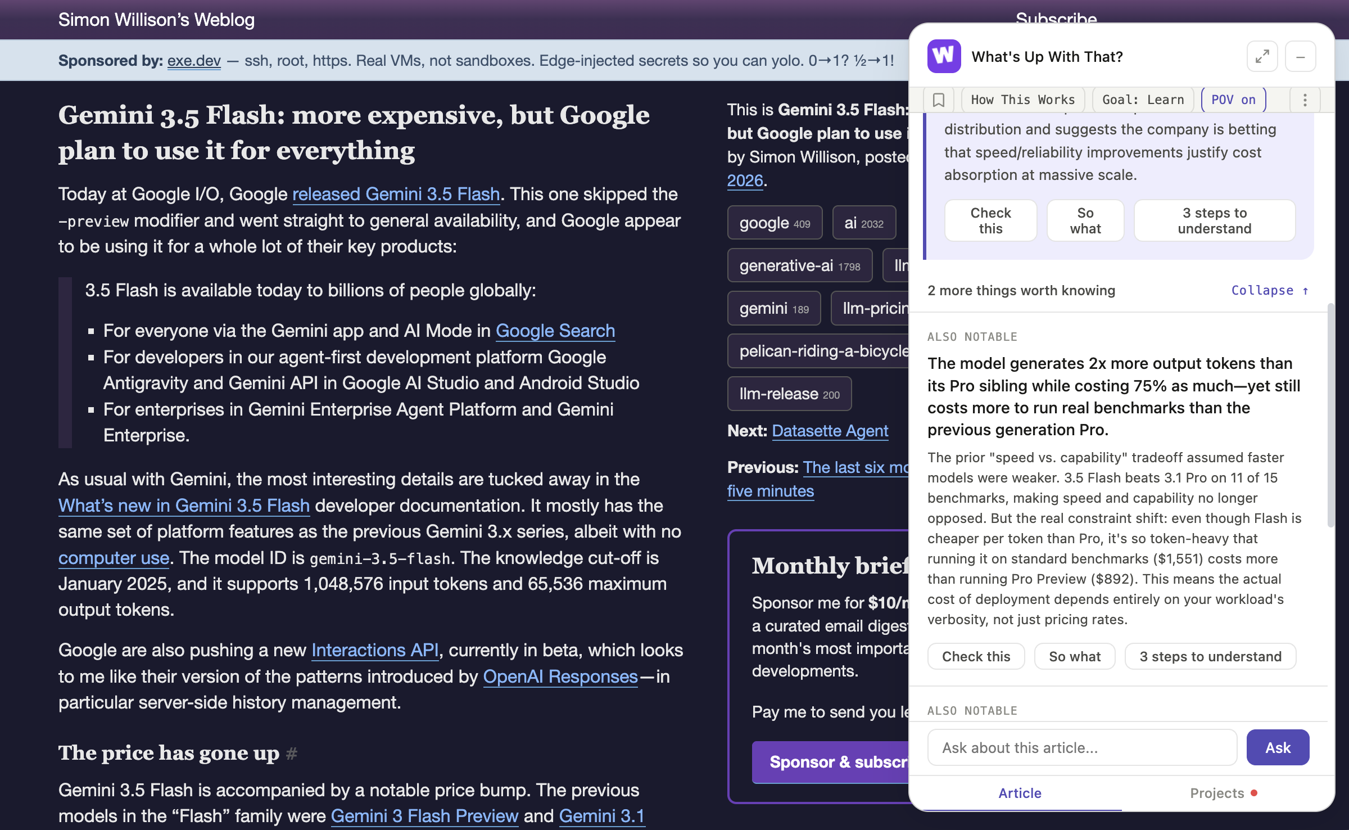
Task: Select the ai 2032 tag
Action: (864, 223)
